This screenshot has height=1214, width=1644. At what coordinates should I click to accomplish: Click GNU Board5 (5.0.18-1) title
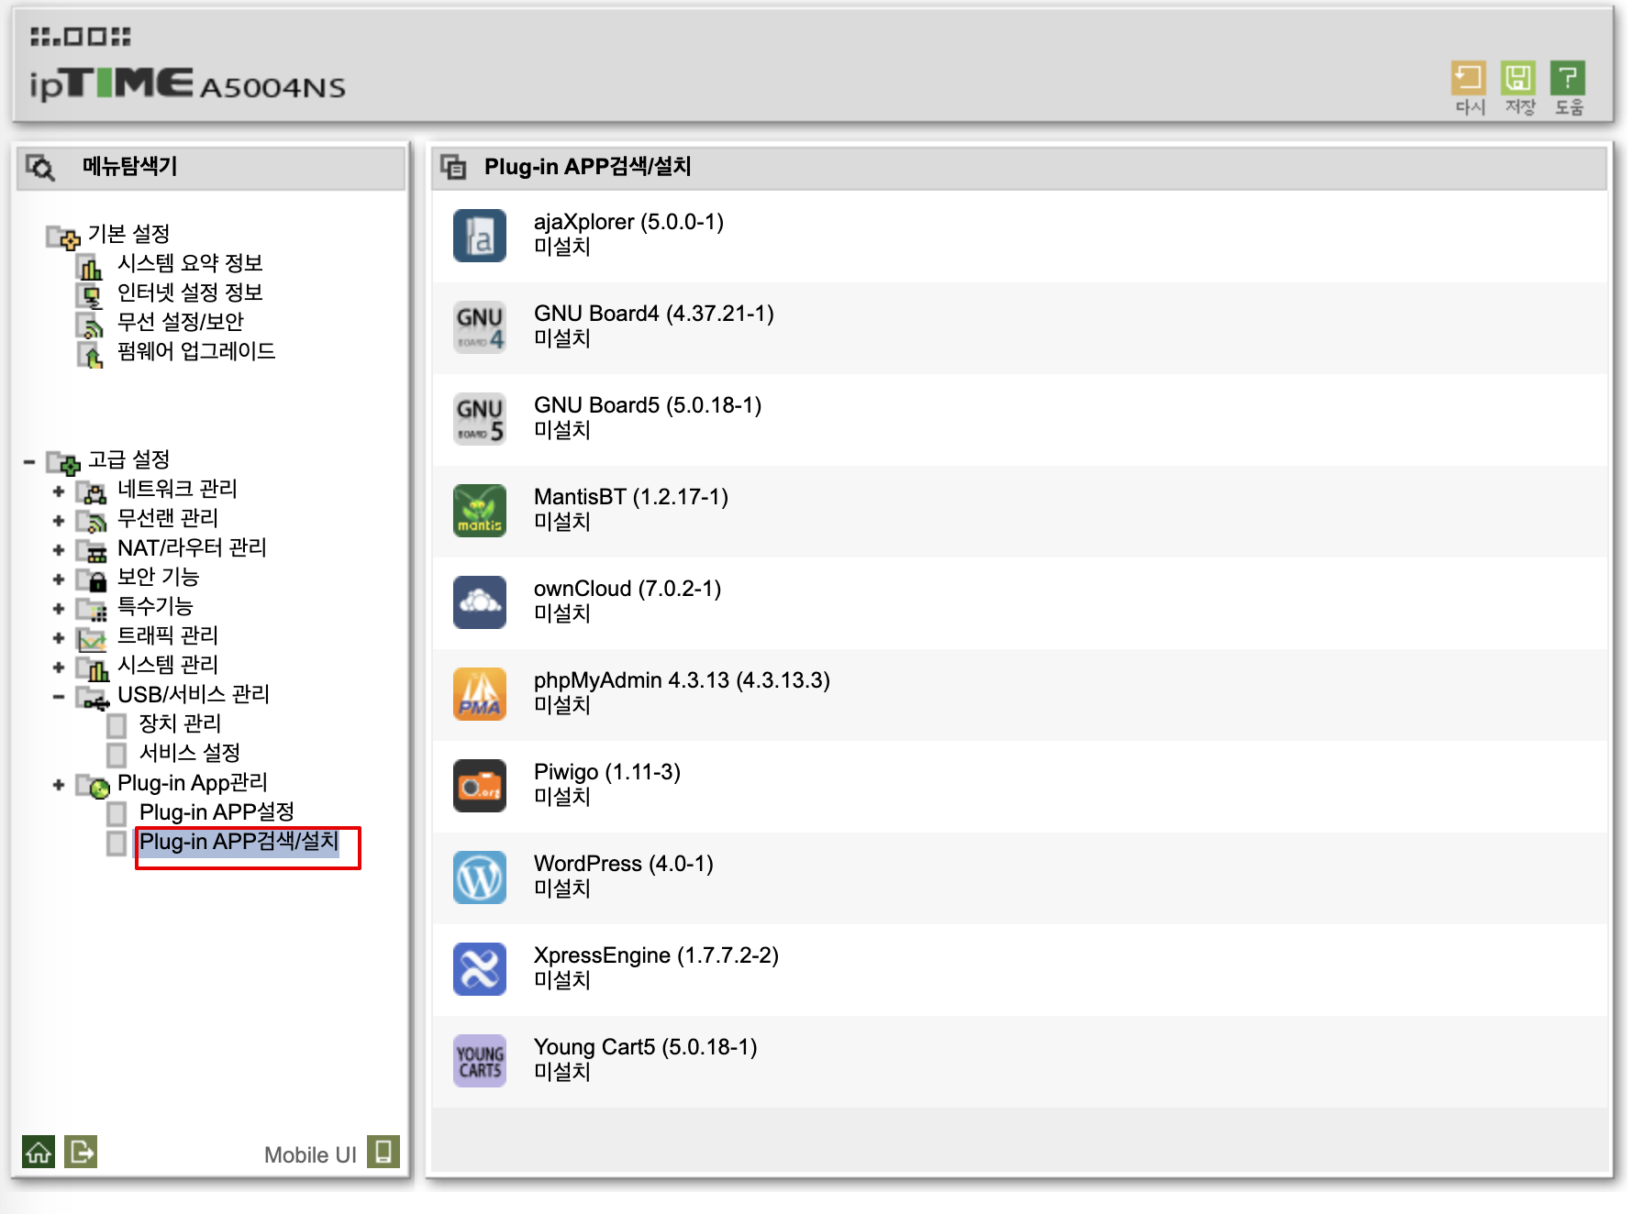(x=648, y=405)
